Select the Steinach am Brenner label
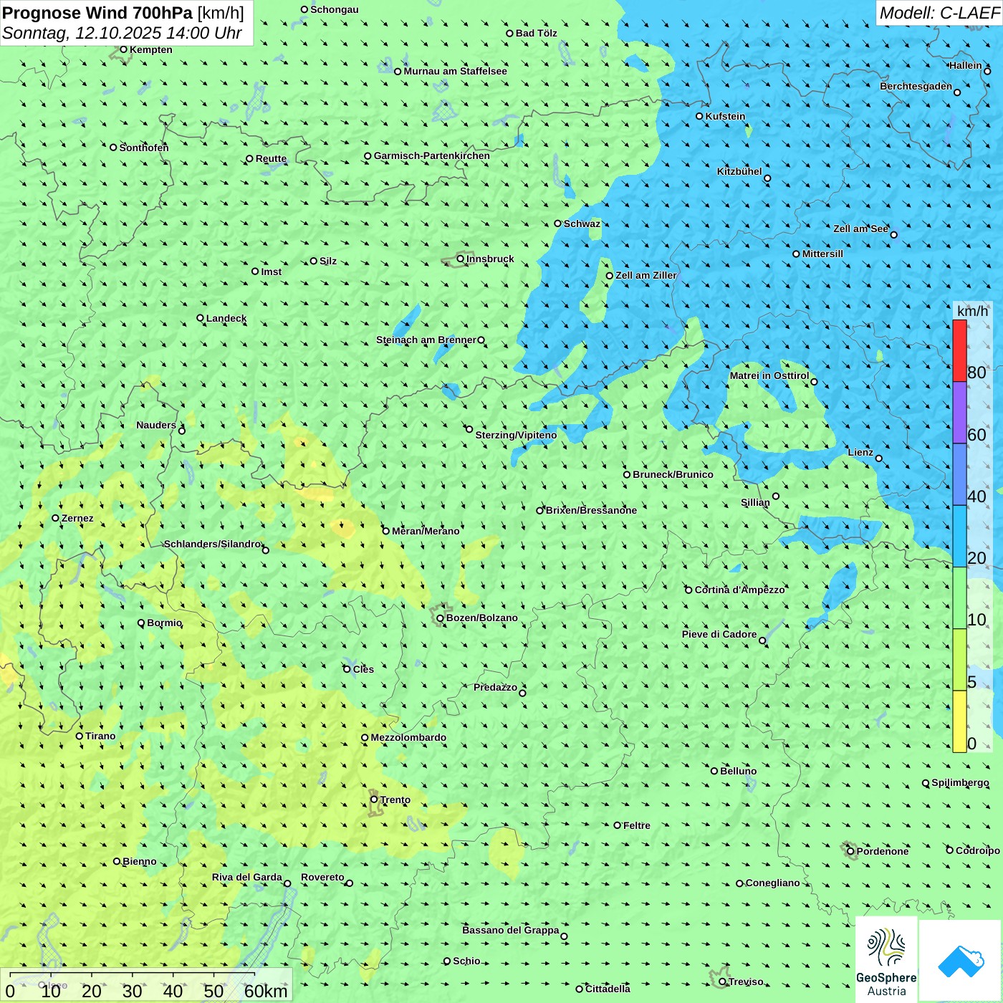Screen dimensions: 1003x1003 click(x=426, y=340)
